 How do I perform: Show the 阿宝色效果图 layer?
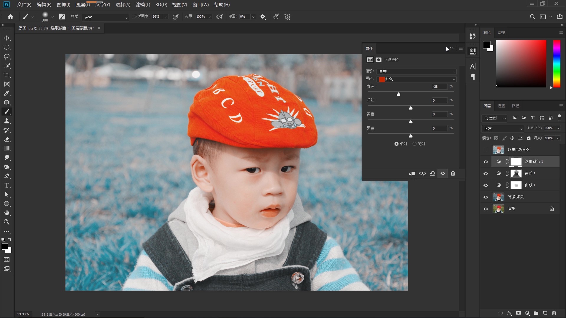(486, 150)
